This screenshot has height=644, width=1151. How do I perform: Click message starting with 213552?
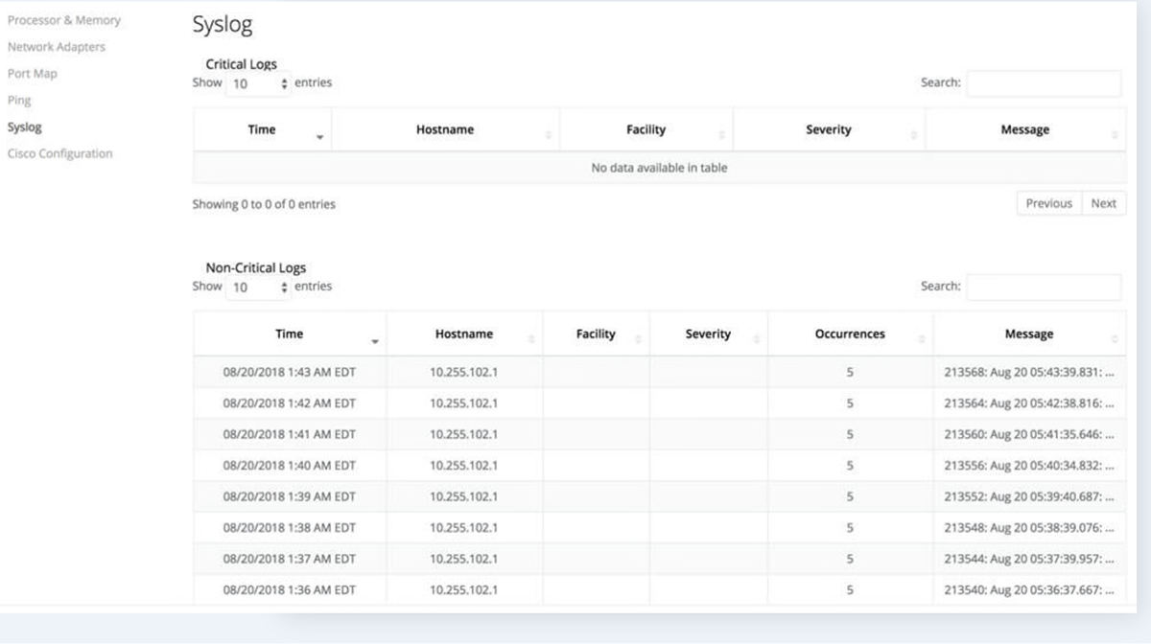1029,496
